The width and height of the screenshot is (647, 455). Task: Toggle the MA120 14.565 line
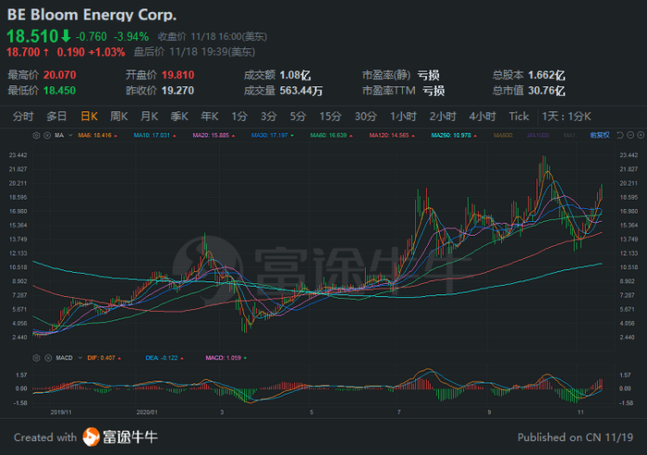point(392,135)
